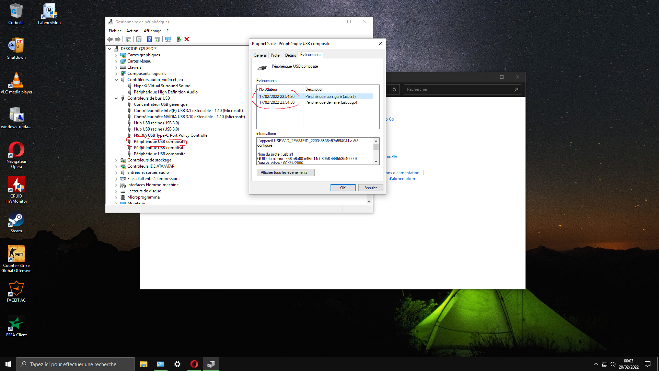Switch to the Pilote tab
659x371 pixels.
(x=275, y=55)
